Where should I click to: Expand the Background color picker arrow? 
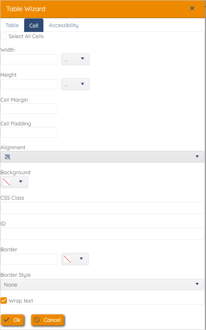20,182
